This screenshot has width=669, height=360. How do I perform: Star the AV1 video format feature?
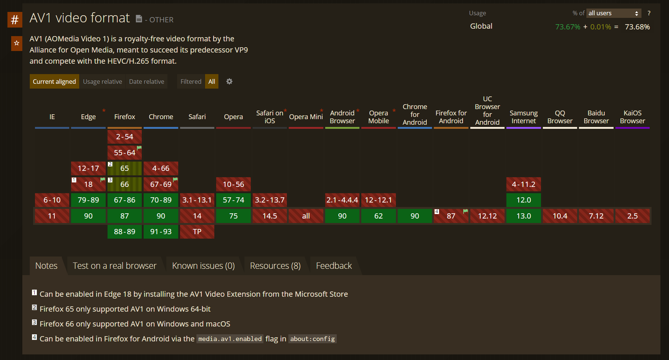(16, 43)
